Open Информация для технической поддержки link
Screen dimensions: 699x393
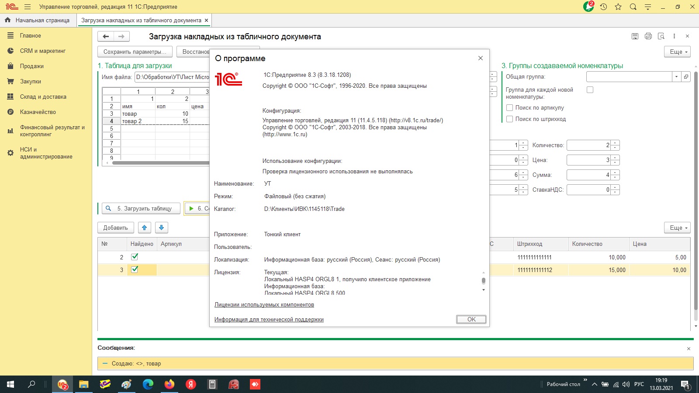(x=269, y=319)
